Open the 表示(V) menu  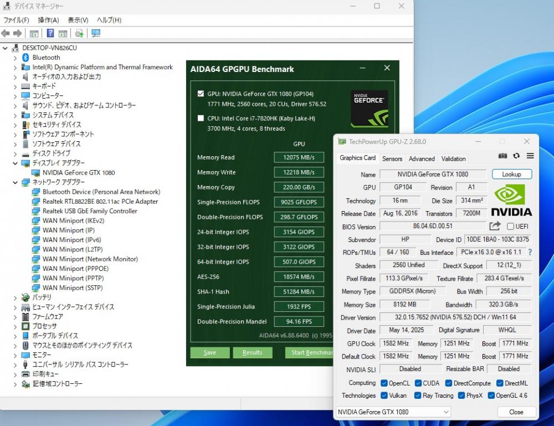point(78,20)
